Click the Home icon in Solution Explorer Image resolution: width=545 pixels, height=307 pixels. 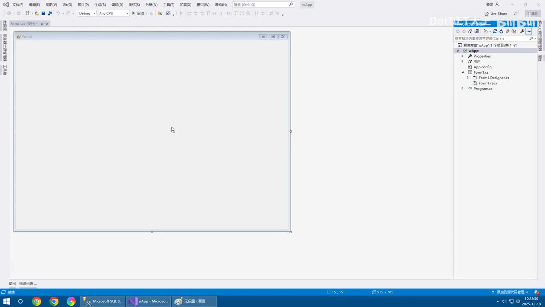coord(470,31)
